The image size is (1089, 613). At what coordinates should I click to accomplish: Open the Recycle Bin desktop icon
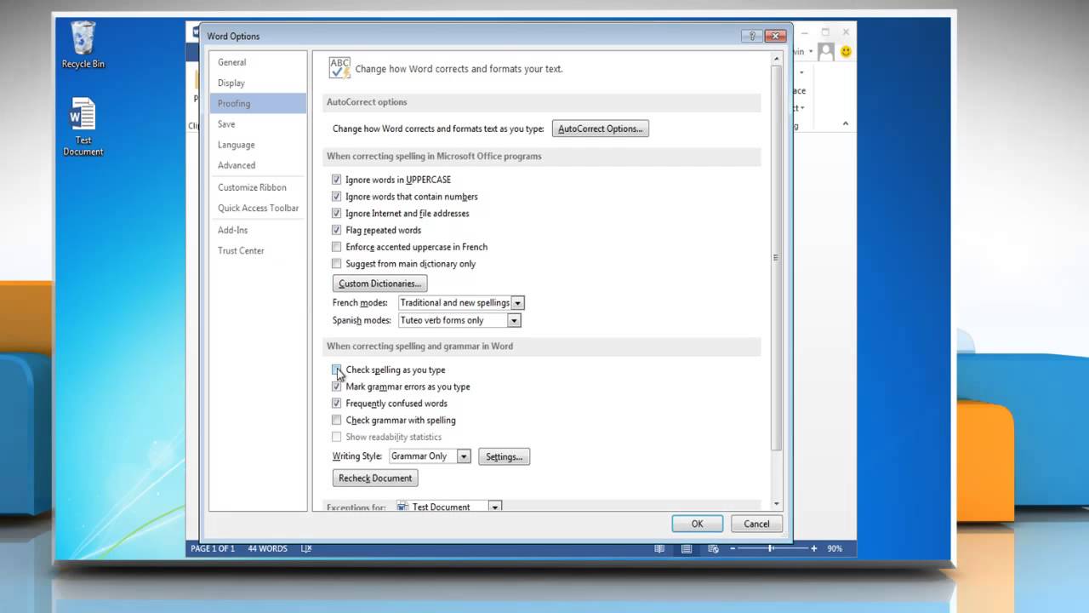[x=83, y=45]
